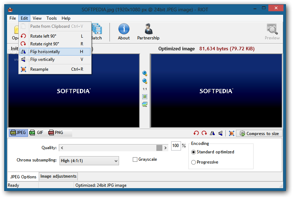Open the Tools menu

51,18
